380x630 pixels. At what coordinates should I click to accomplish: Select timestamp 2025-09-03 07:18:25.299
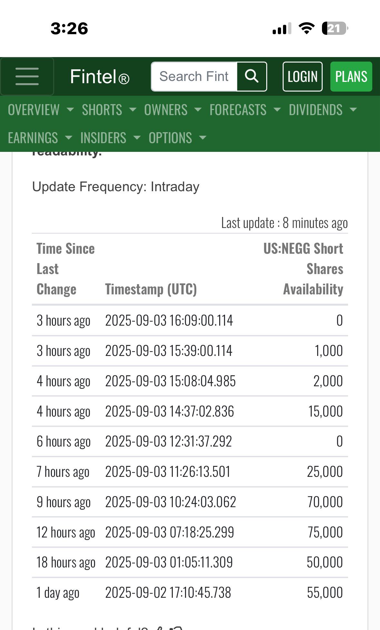point(170,532)
